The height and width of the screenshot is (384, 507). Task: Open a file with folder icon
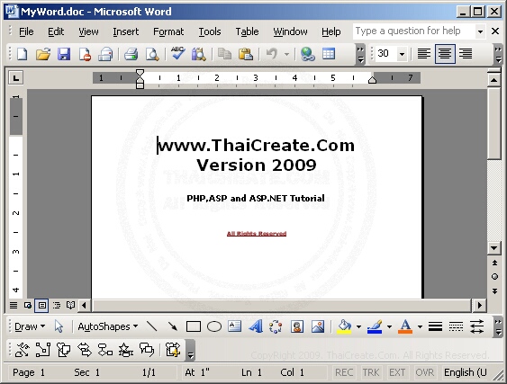click(x=43, y=54)
